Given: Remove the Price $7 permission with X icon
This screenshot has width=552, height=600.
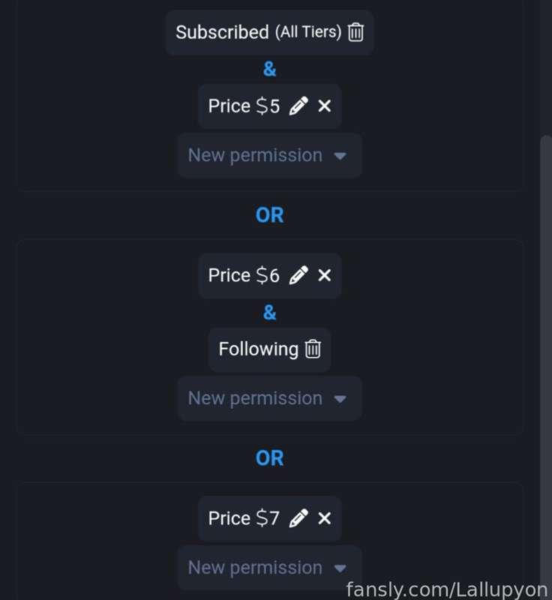Looking at the screenshot, I should click(324, 518).
